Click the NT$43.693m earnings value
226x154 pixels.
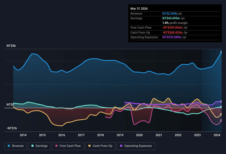tap(171, 18)
